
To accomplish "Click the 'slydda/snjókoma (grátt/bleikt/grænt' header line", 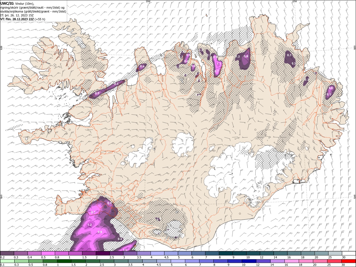I will pos(33,11).
